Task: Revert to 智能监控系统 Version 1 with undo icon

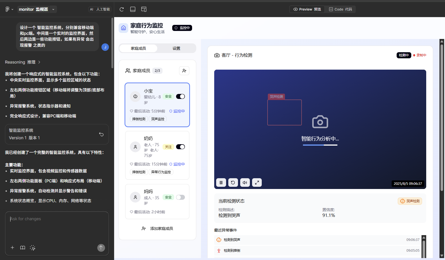Action: (x=101, y=134)
